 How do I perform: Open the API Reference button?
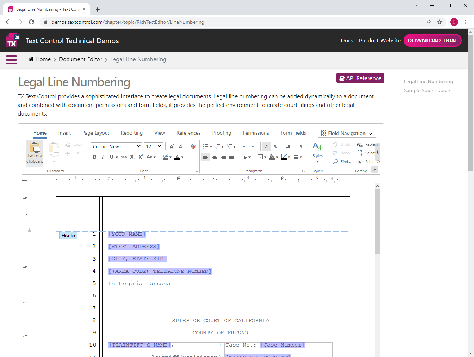360,78
